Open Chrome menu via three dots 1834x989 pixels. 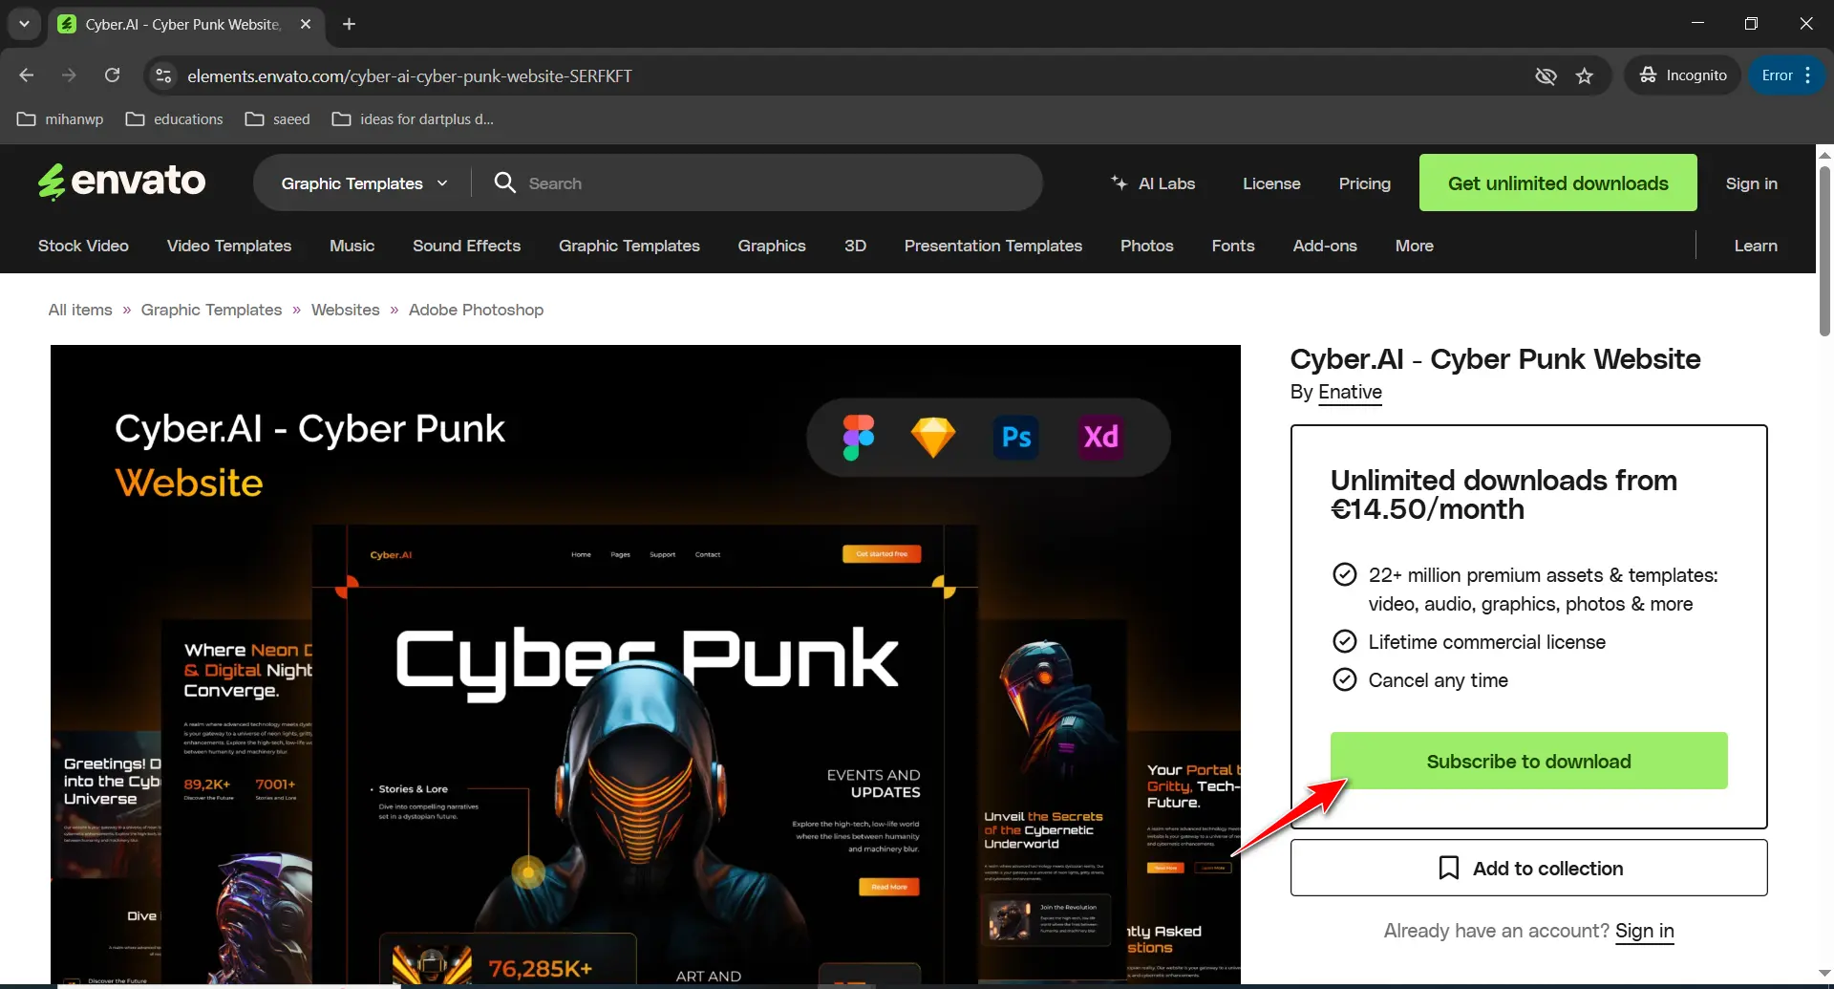tap(1808, 75)
